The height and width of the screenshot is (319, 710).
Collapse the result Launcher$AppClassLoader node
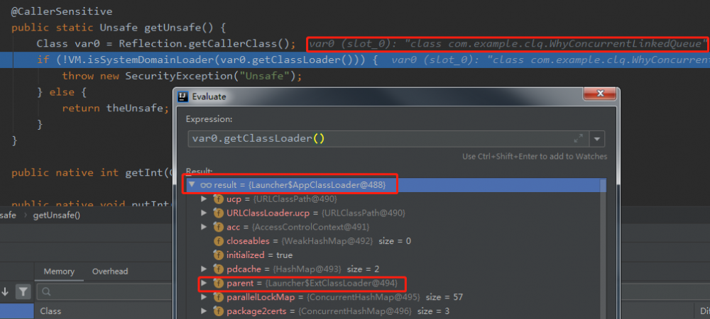click(x=192, y=185)
